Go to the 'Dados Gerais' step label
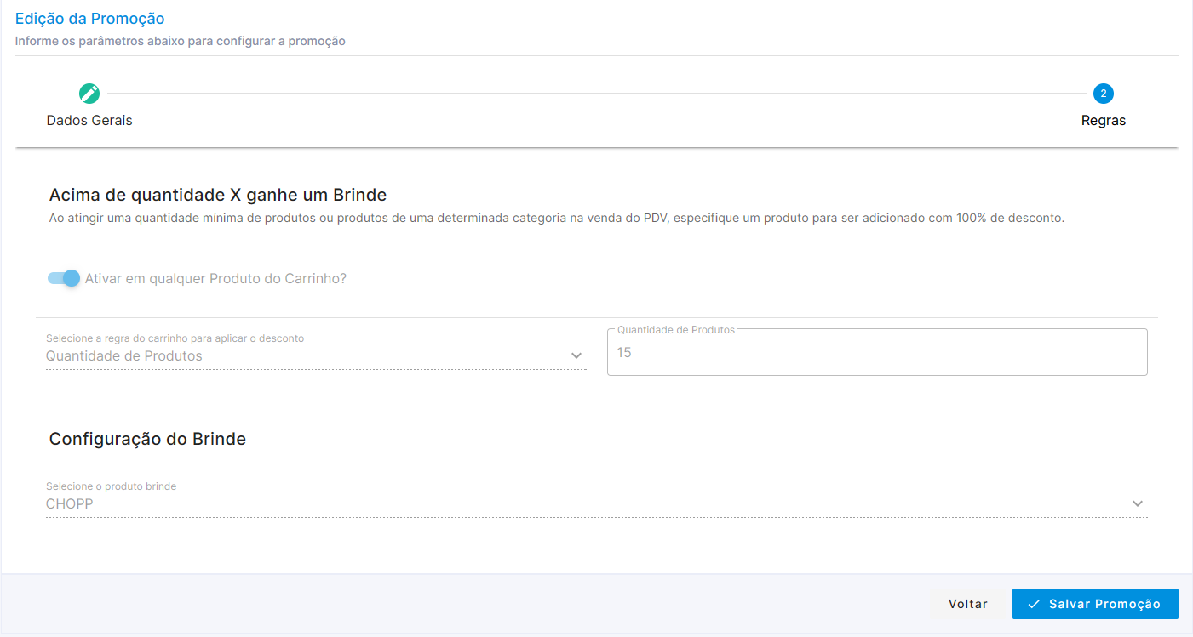 click(89, 121)
